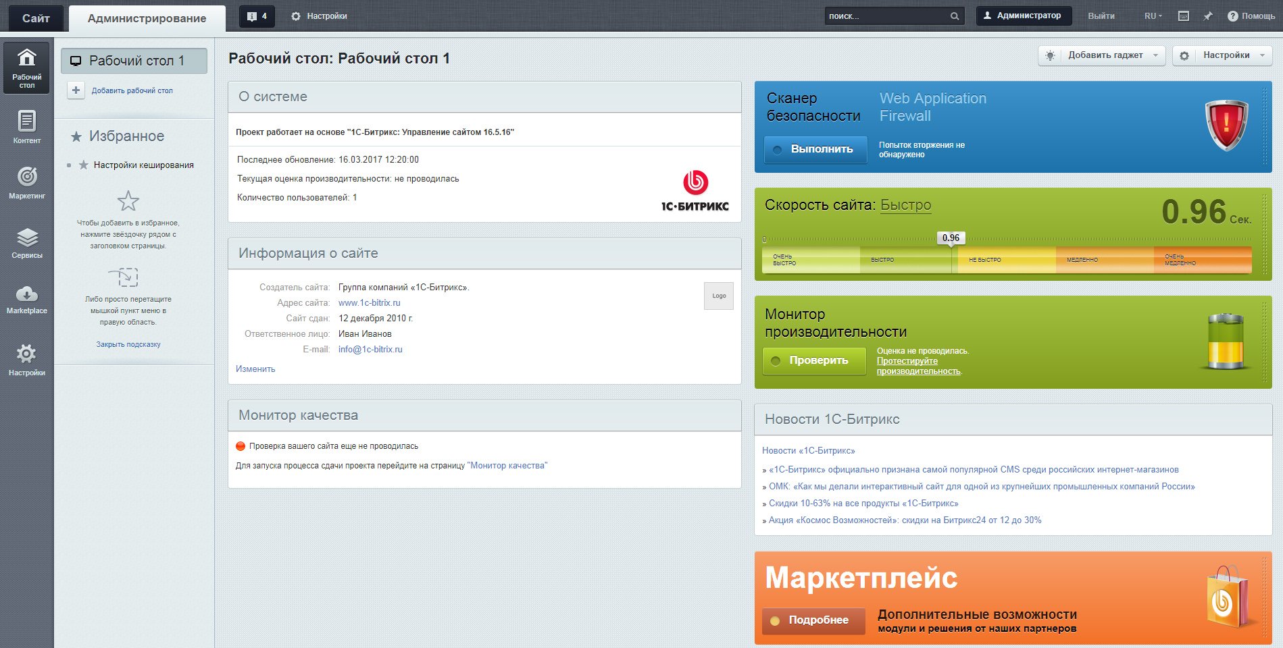
Task: Click the large empty star hint icon
Action: [x=128, y=201]
